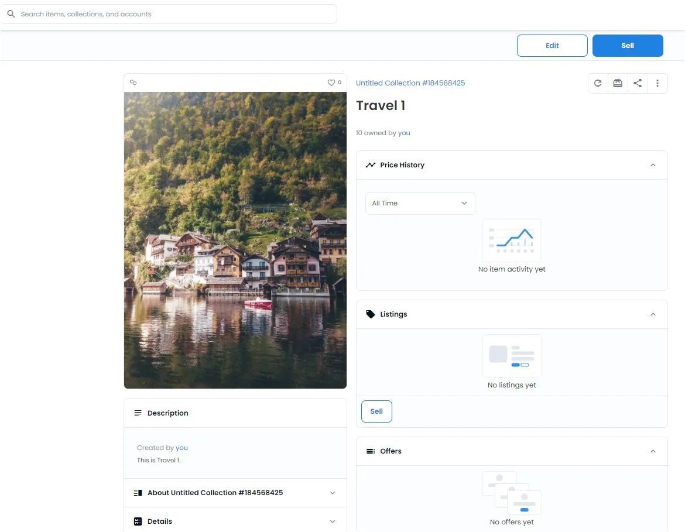The width and height of the screenshot is (685, 532).
Task: Click the Listings tag icon
Action: point(370,314)
